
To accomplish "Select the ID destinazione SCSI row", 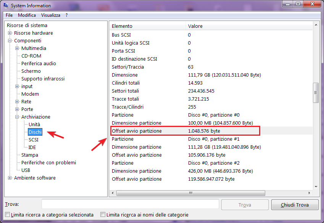I will [x=211, y=59].
